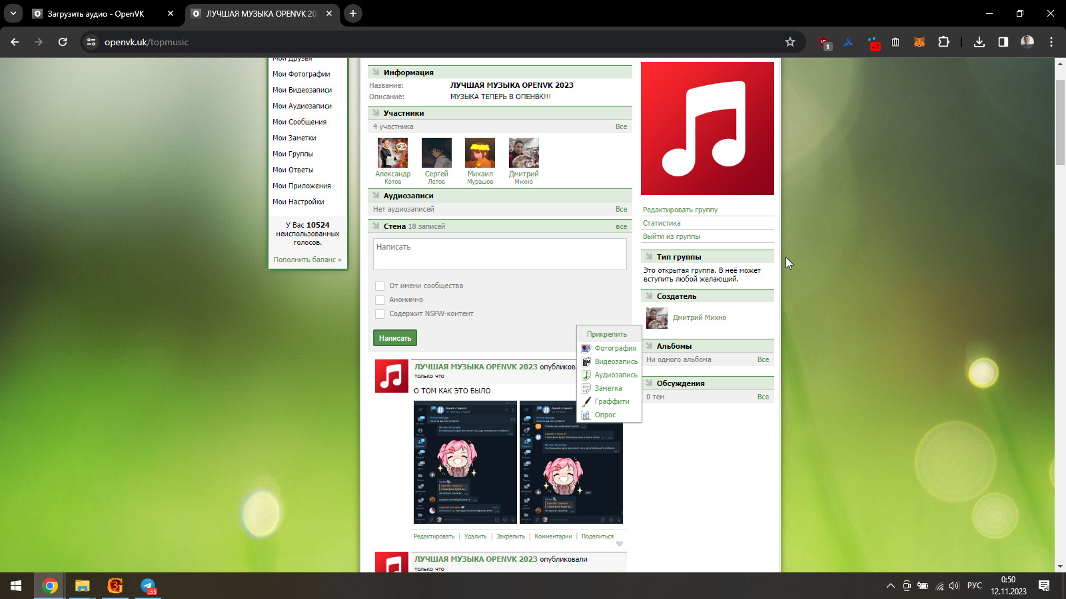Check the 'От имени сообщества' checkbox
This screenshot has height=599, width=1066.
[380, 286]
